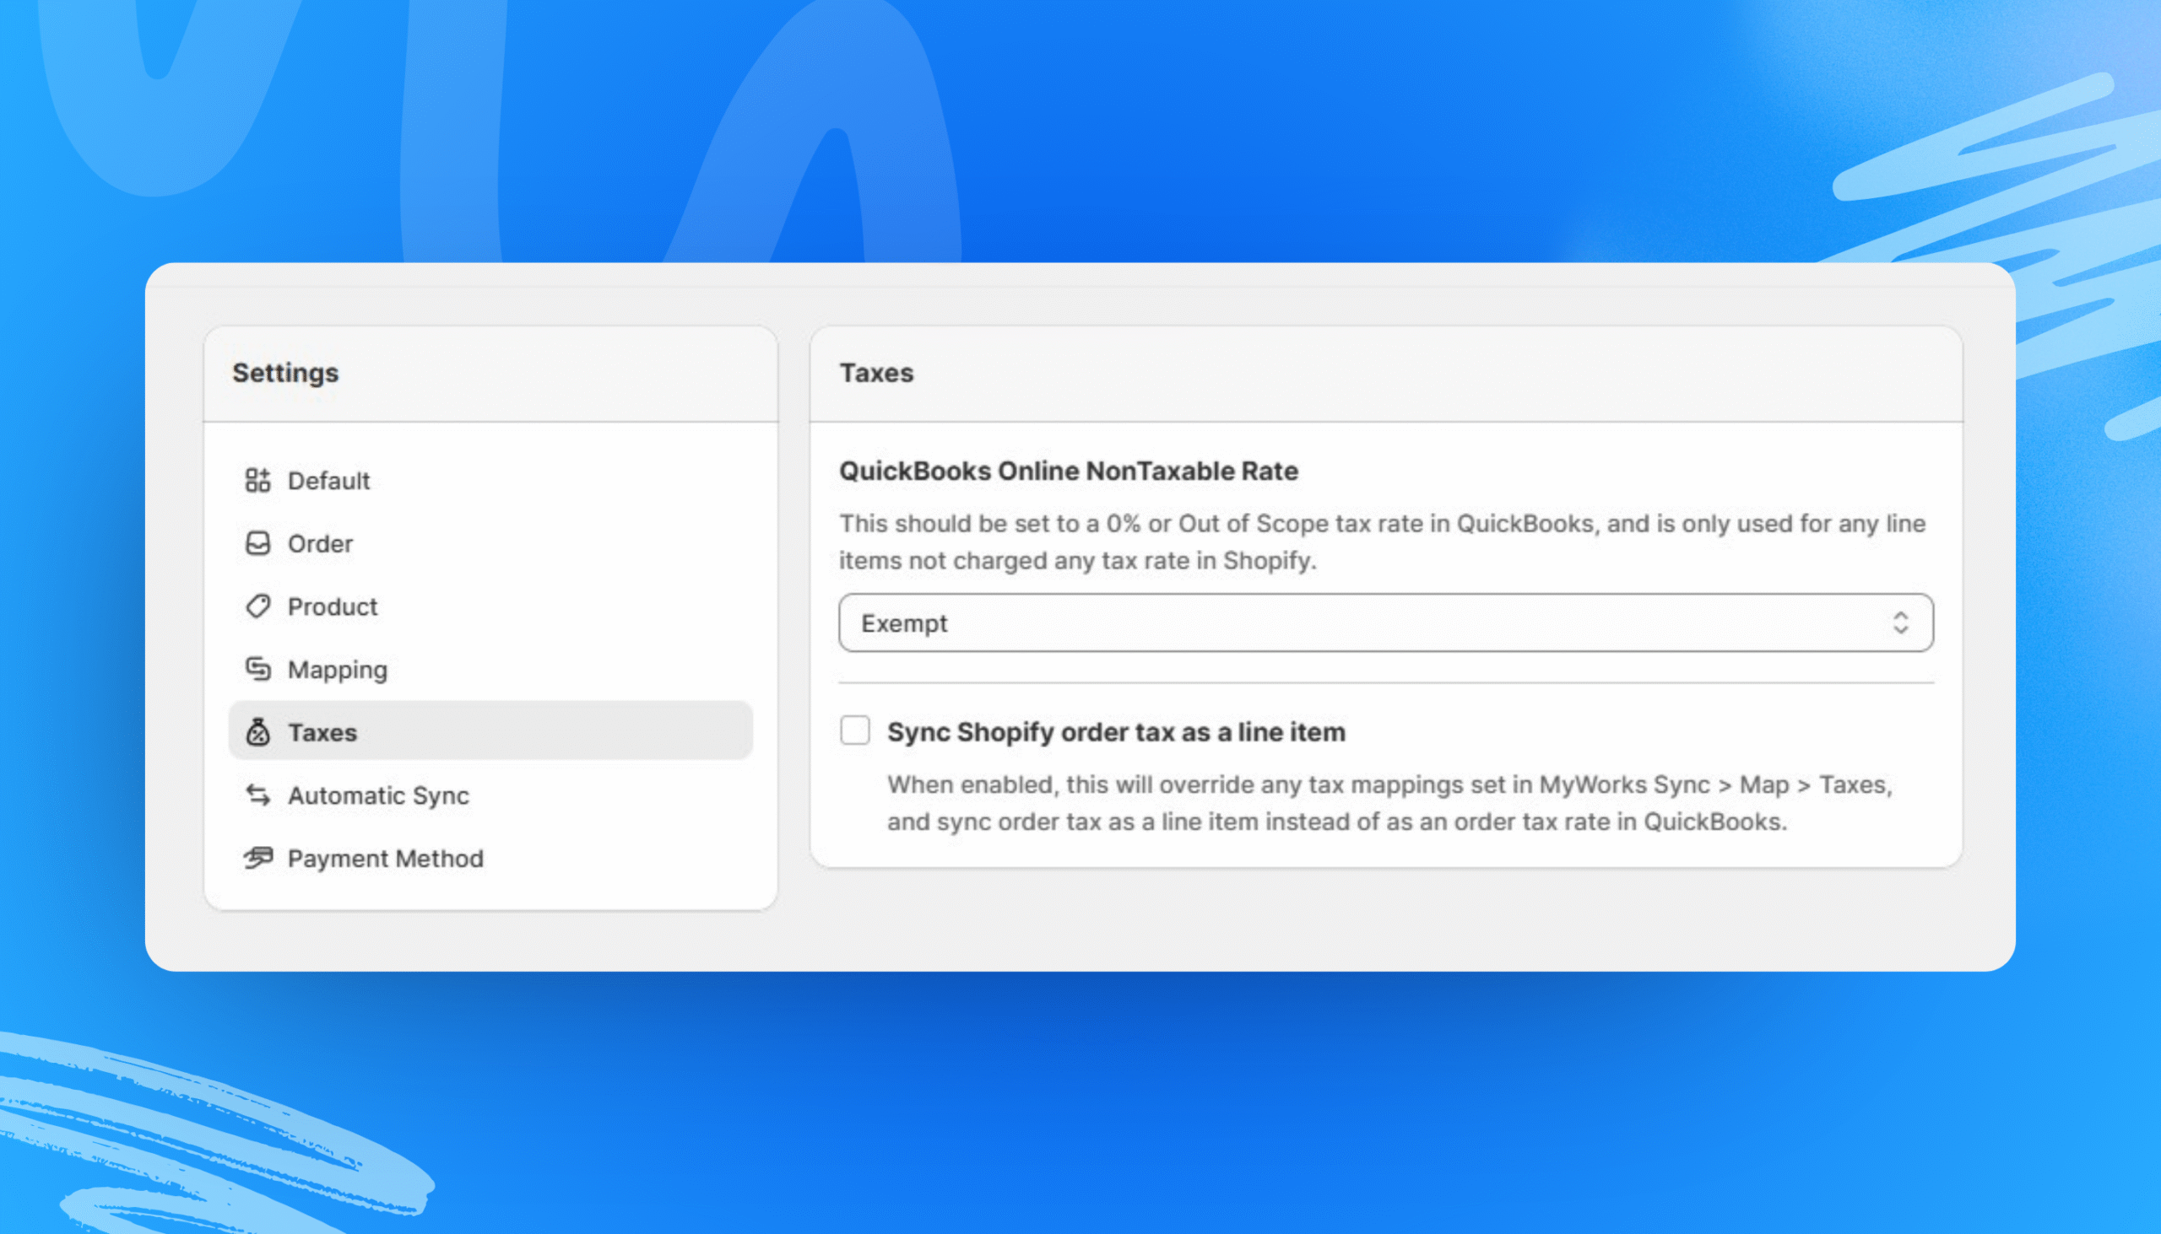This screenshot has height=1234, width=2161.
Task: Click the Automatic Sync arrows icon
Action: click(257, 795)
